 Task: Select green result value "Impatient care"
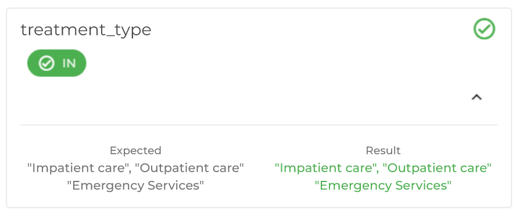[x=326, y=168]
